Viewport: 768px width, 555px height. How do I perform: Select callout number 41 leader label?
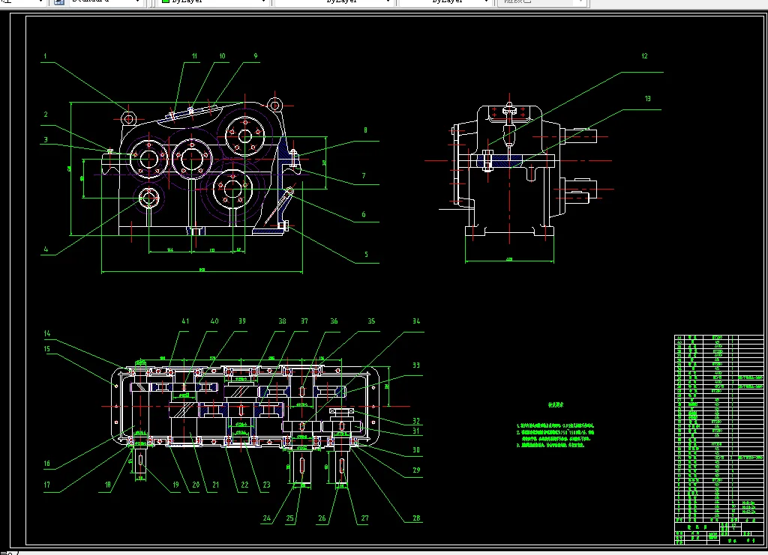pyautogui.click(x=185, y=321)
